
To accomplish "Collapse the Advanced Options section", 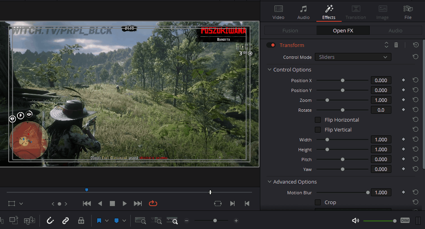I will click(x=270, y=182).
